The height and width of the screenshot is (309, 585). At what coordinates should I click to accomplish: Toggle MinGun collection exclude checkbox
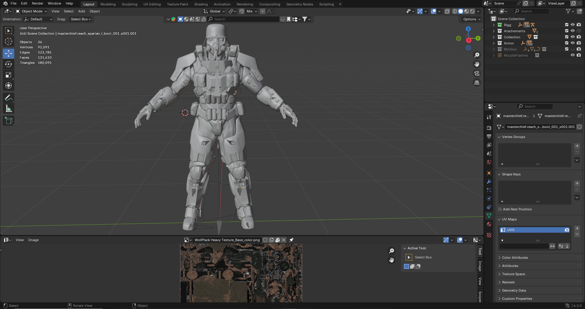(x=567, y=49)
